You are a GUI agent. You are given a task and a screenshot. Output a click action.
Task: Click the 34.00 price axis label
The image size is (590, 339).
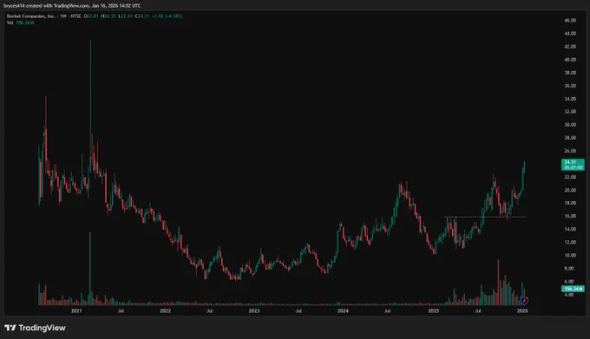coord(570,99)
